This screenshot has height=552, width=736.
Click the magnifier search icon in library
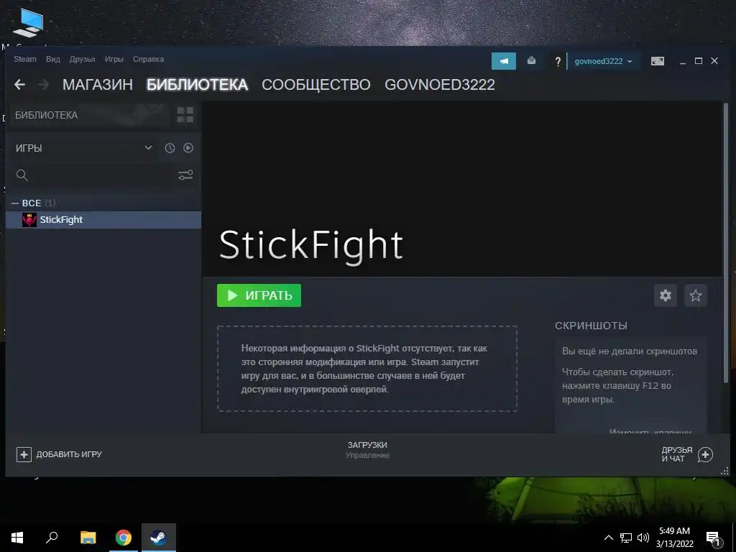22,175
